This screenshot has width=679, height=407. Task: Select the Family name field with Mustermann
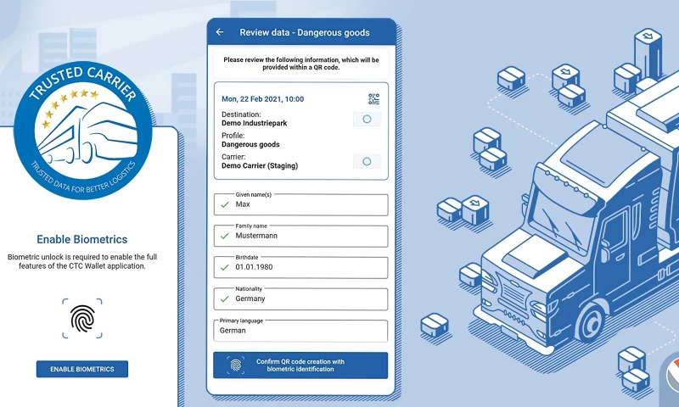(301, 237)
